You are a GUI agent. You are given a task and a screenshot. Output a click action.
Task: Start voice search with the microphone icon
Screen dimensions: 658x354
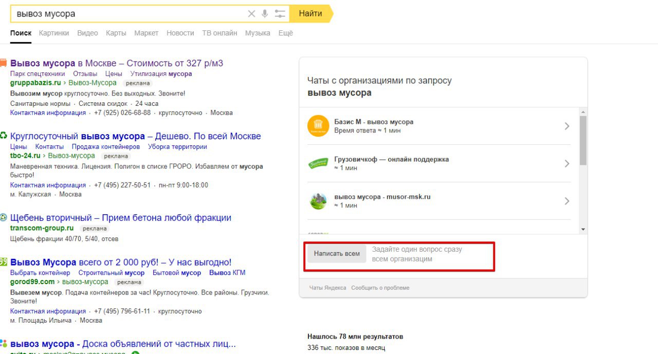tap(265, 14)
